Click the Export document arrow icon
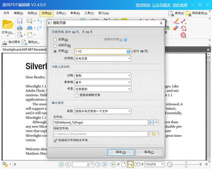Viewport: 212px width, 170px height. coord(20,35)
